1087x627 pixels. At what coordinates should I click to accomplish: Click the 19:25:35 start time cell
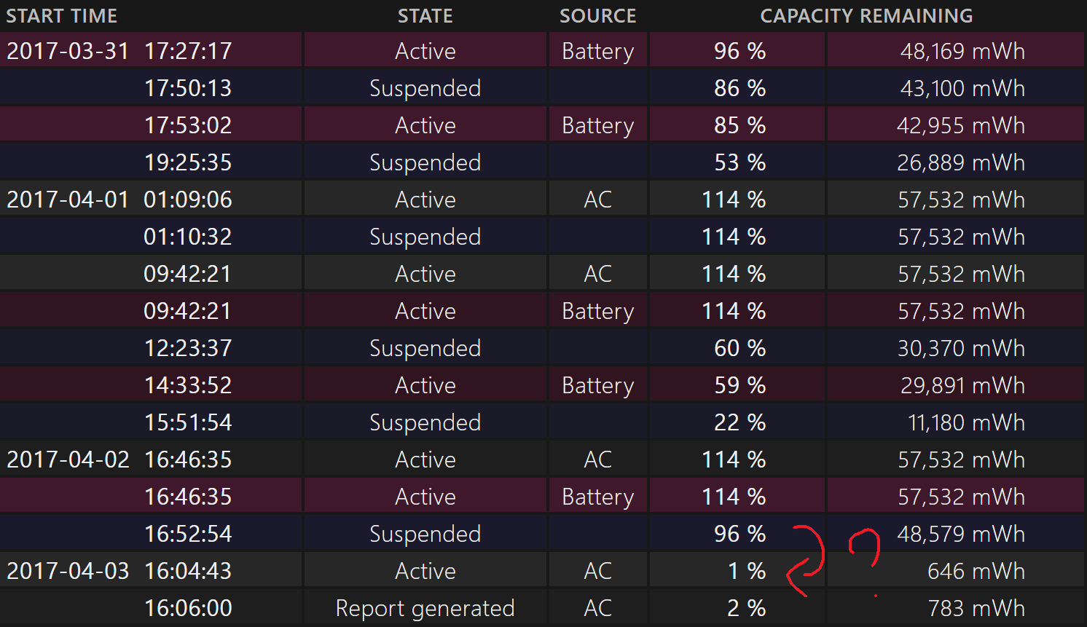pos(188,162)
